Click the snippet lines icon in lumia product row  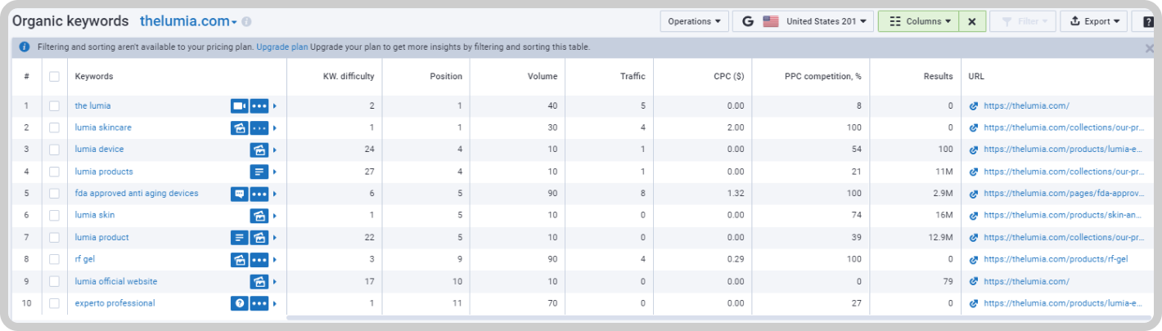pyautogui.click(x=239, y=238)
